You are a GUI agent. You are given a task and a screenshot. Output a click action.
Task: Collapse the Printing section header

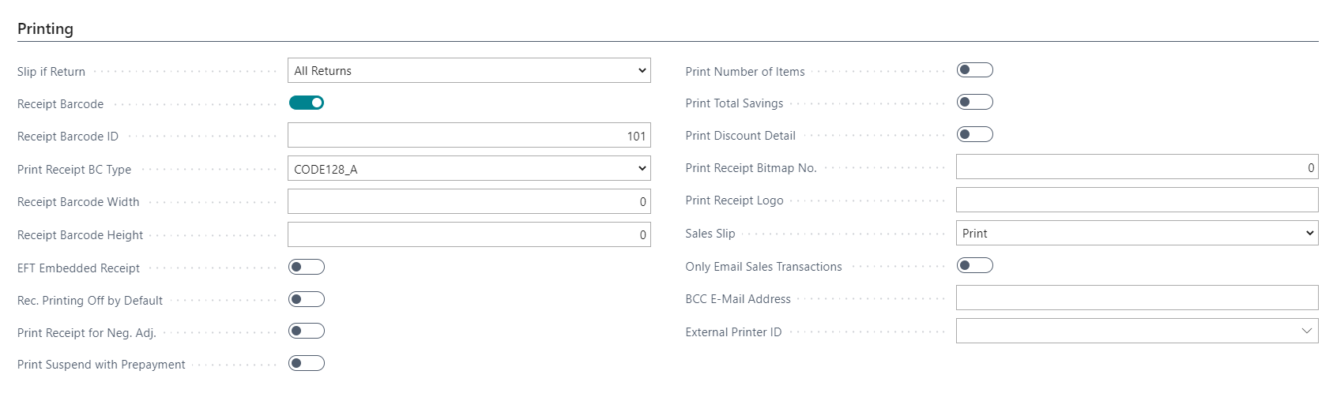[x=46, y=28]
